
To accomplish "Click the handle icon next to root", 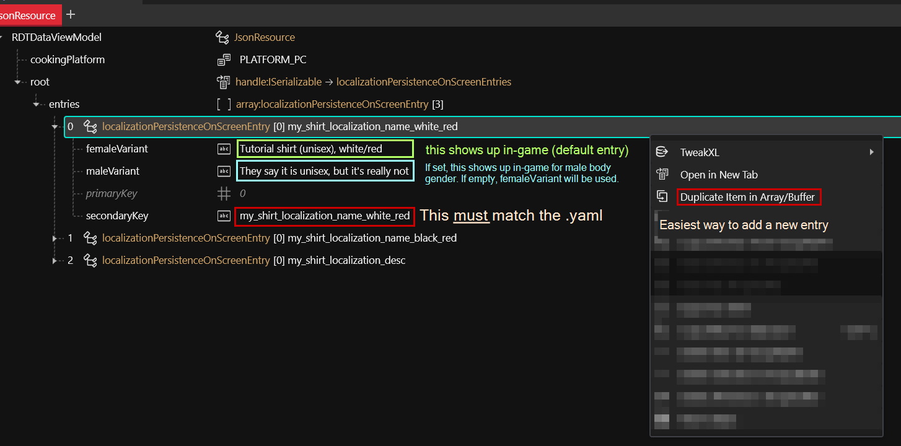I will click(x=223, y=82).
